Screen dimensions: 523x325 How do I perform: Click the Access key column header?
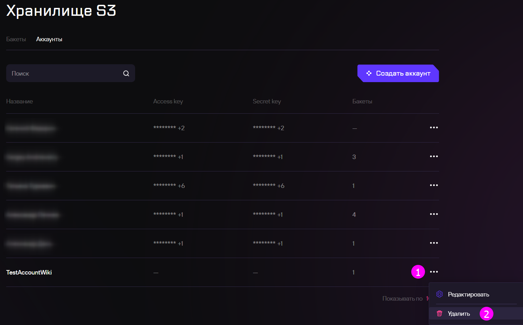tap(168, 101)
